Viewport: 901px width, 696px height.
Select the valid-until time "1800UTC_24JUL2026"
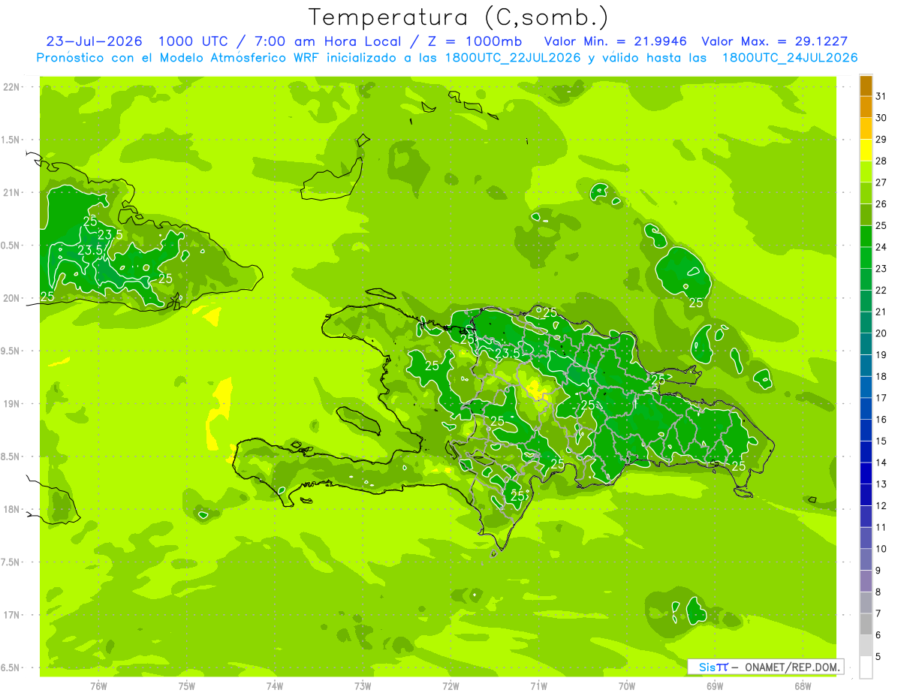pyautogui.click(x=790, y=57)
